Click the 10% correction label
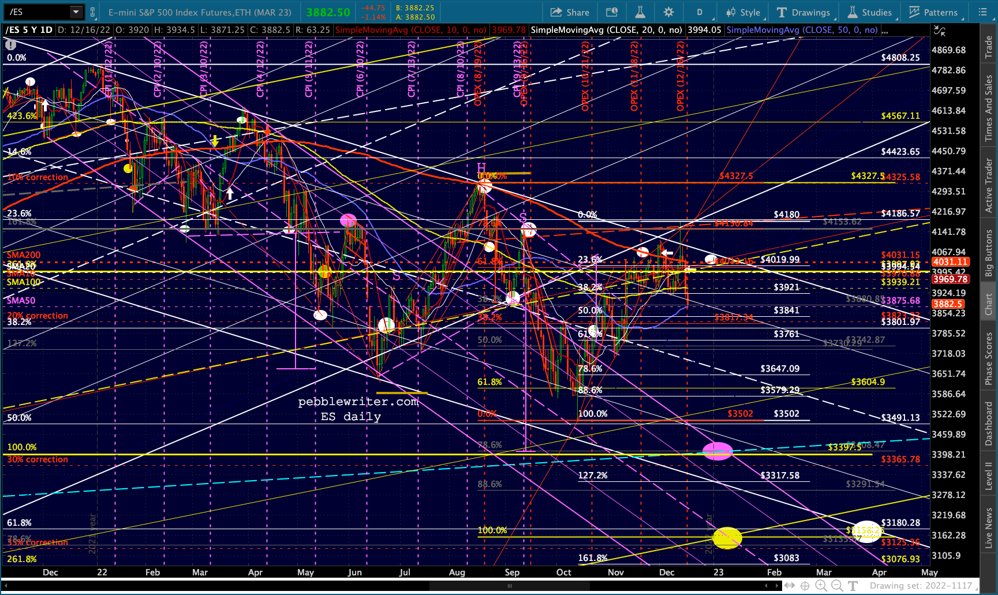This screenshot has width=998, height=595. (38, 177)
